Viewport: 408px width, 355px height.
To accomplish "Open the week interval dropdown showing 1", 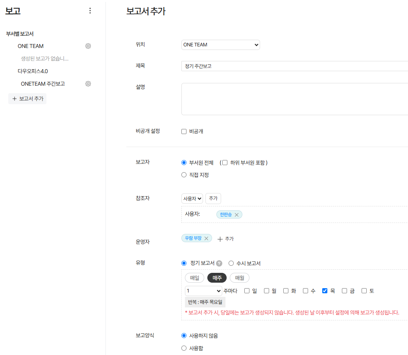I will 203,291.
